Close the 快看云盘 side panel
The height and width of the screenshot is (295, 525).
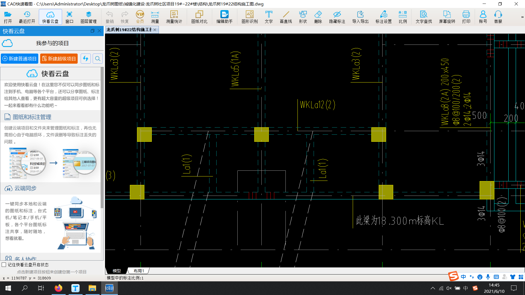(x=100, y=31)
